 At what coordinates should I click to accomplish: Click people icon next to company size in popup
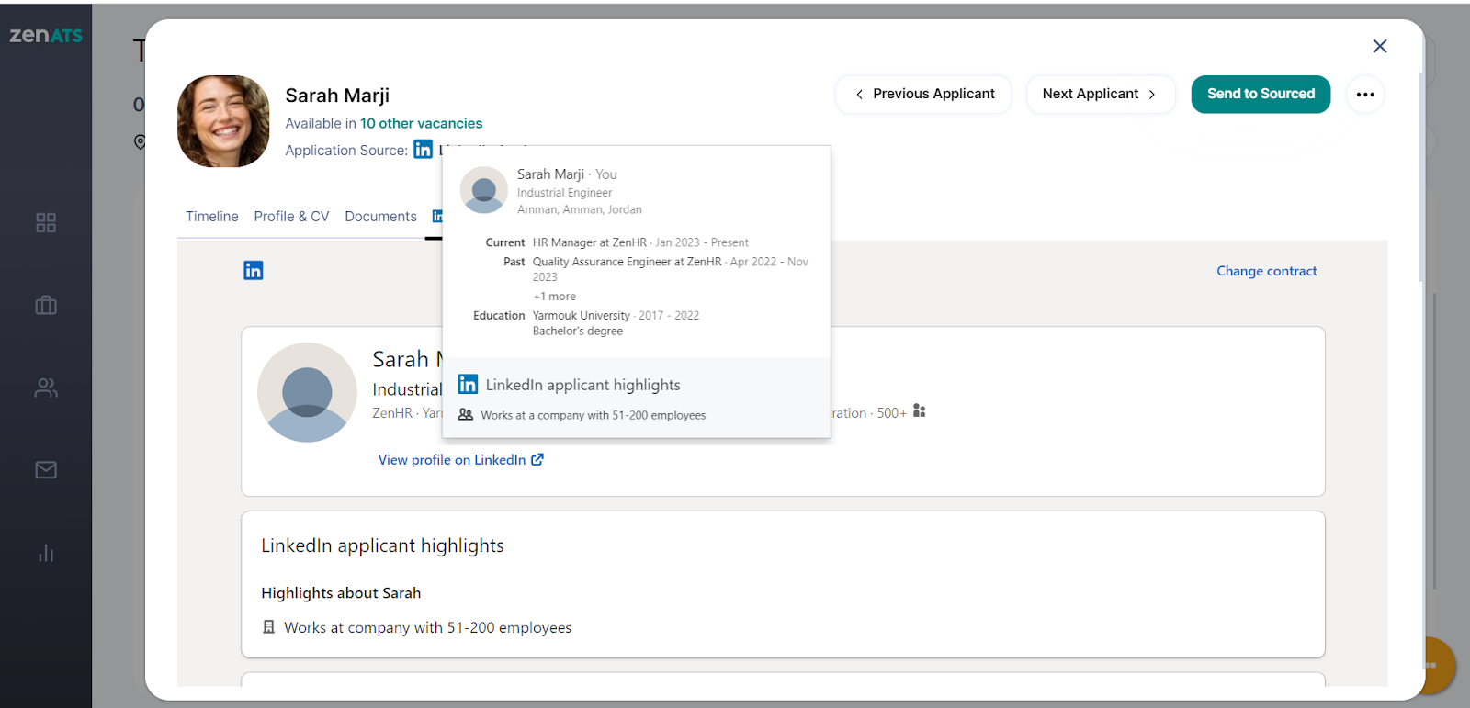pos(466,414)
